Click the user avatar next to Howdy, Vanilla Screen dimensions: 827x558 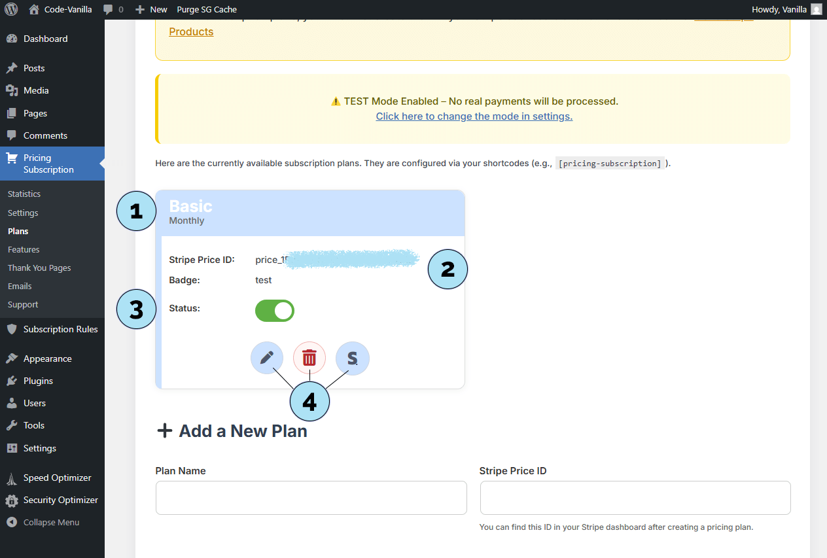(817, 9)
